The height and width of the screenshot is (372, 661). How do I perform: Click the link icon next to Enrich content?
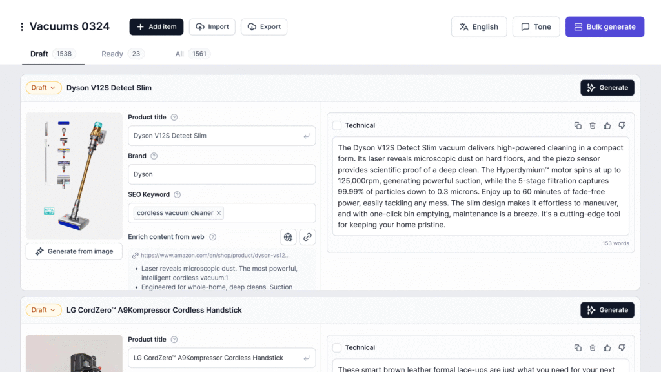[308, 237]
